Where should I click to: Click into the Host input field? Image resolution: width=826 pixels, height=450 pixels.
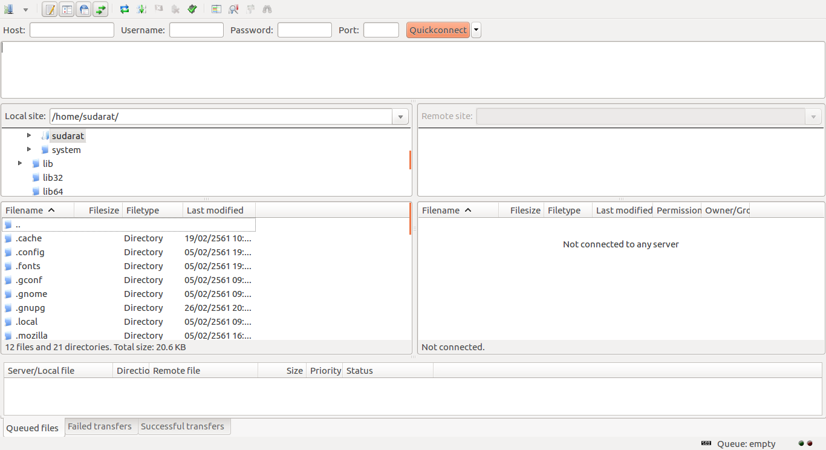[x=72, y=30]
